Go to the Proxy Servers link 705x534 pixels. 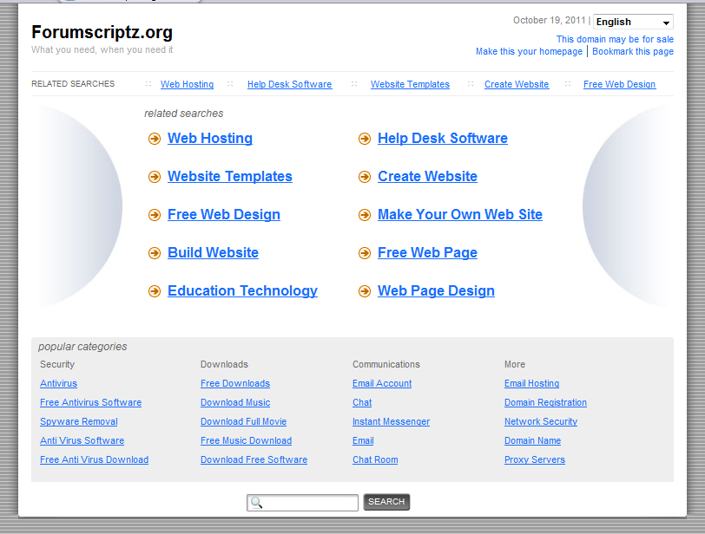click(x=534, y=460)
